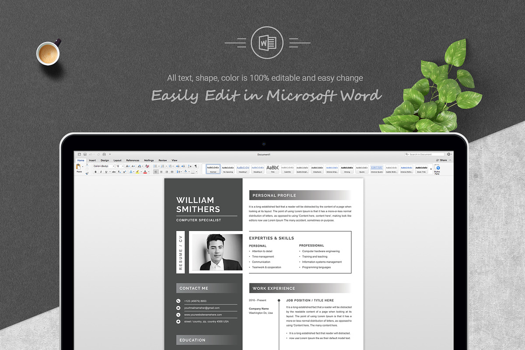
Task: Open the Underline style dropdown arrow
Action: pyautogui.click(x=110, y=172)
